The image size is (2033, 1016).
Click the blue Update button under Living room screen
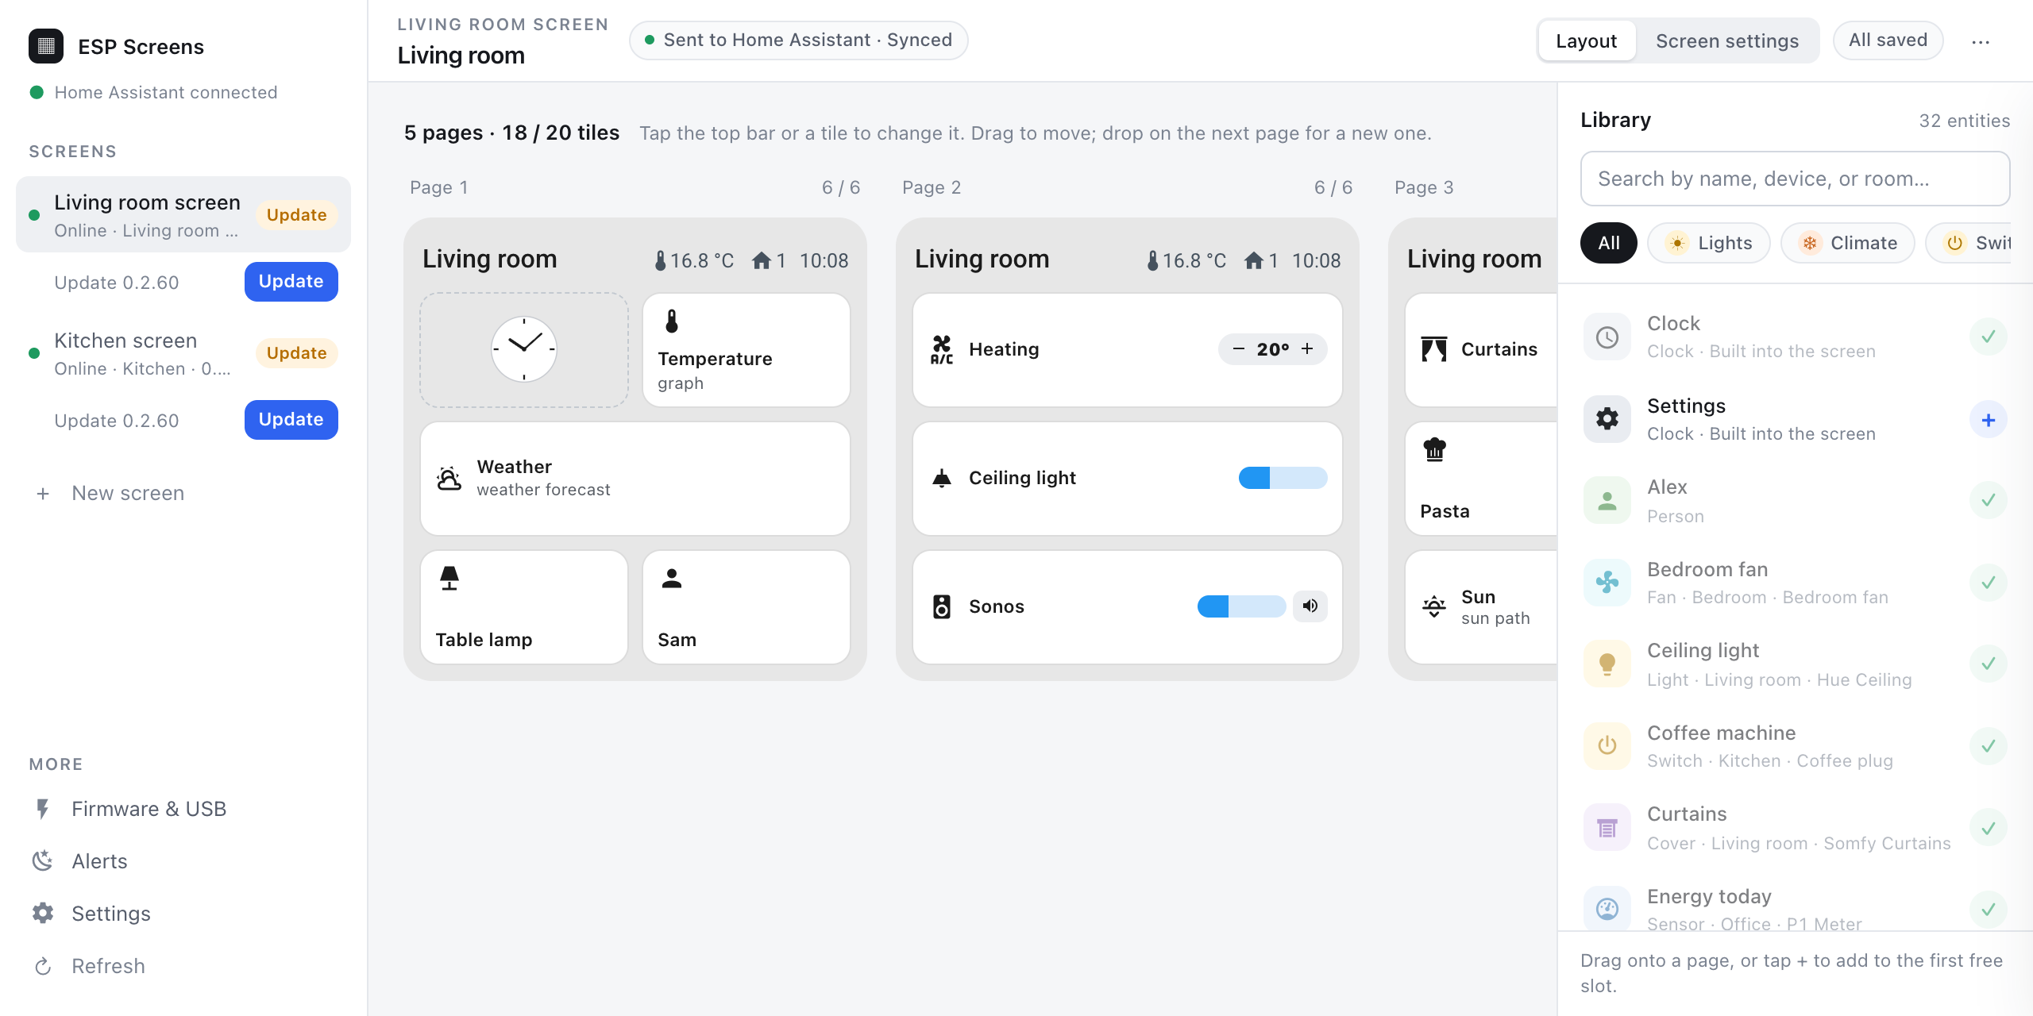291,282
